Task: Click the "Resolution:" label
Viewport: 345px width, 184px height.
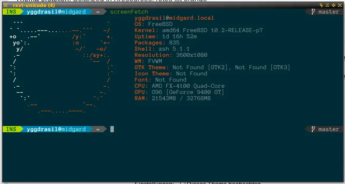Action: pos(153,55)
